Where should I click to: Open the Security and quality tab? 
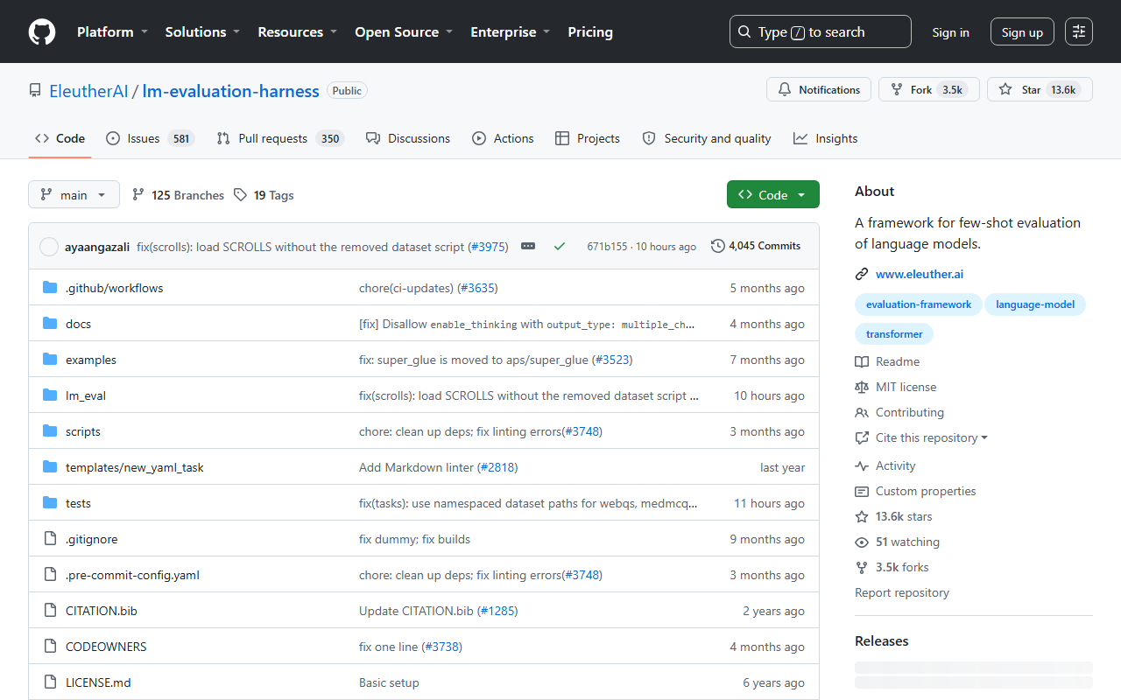[707, 138]
